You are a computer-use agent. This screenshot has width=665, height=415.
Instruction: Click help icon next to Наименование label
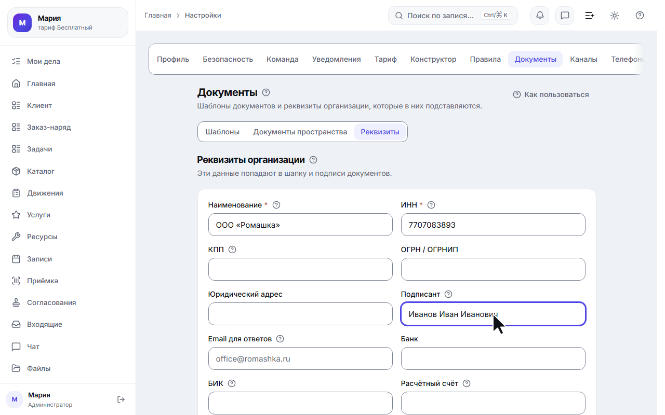[x=276, y=205]
